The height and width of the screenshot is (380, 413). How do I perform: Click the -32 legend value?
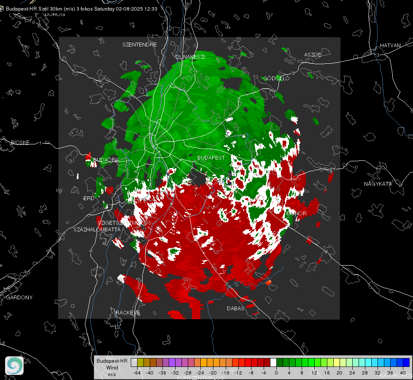(x=175, y=373)
